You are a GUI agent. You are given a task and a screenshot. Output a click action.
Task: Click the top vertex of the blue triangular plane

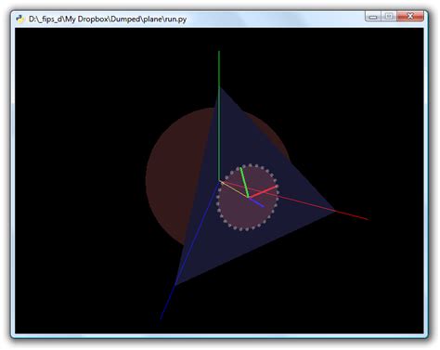tap(220, 89)
